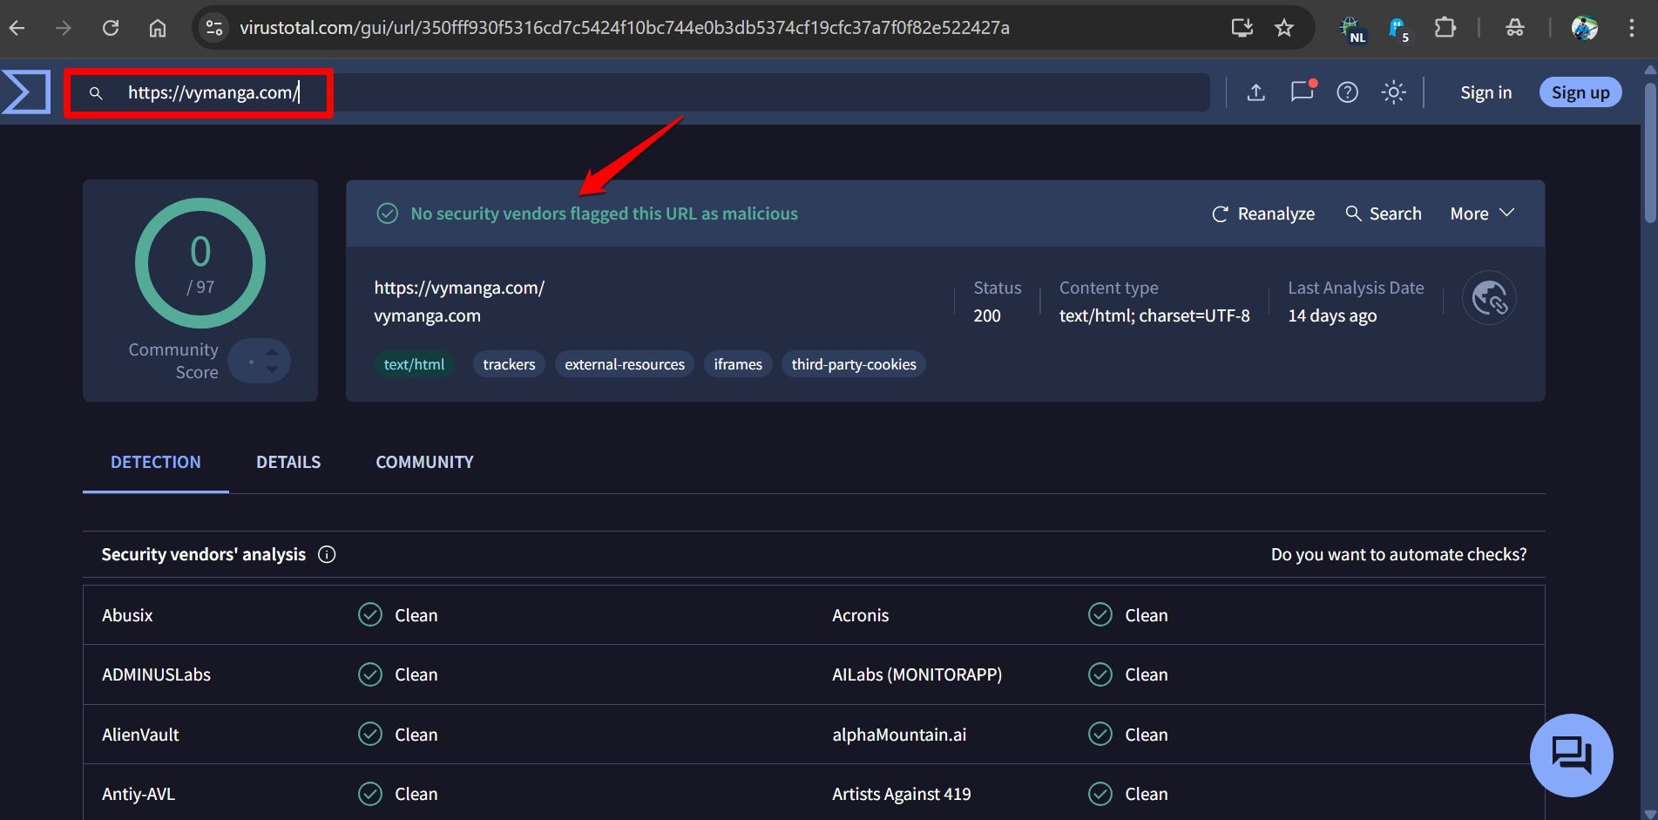Click the search magnifier in VirusTotal bar

pos(96,92)
